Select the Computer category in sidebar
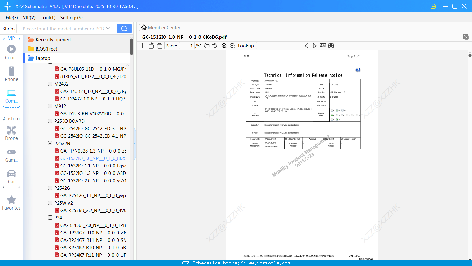This screenshot has width=472, height=266. point(11,96)
